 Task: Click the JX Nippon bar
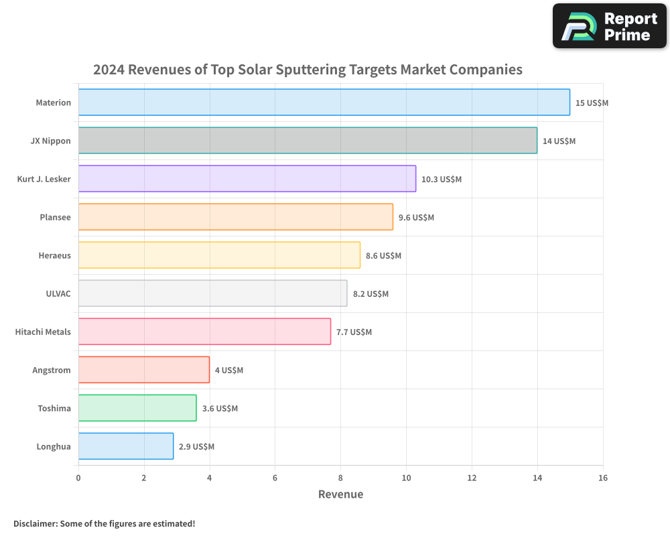(308, 141)
